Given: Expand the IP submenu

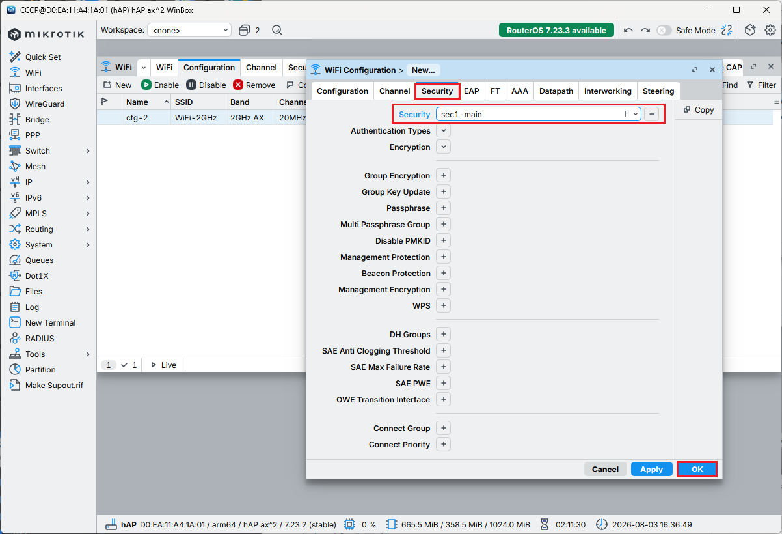Looking at the screenshot, I should (x=88, y=182).
